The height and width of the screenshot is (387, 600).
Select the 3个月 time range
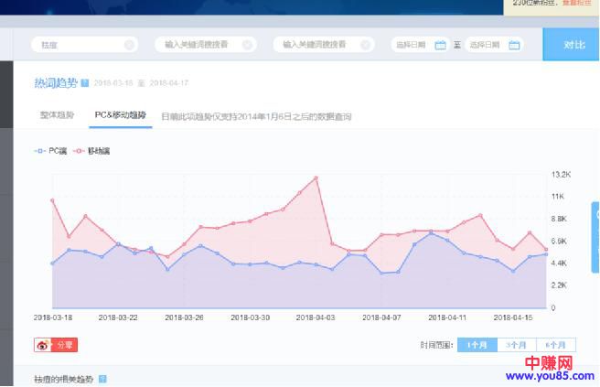516,345
